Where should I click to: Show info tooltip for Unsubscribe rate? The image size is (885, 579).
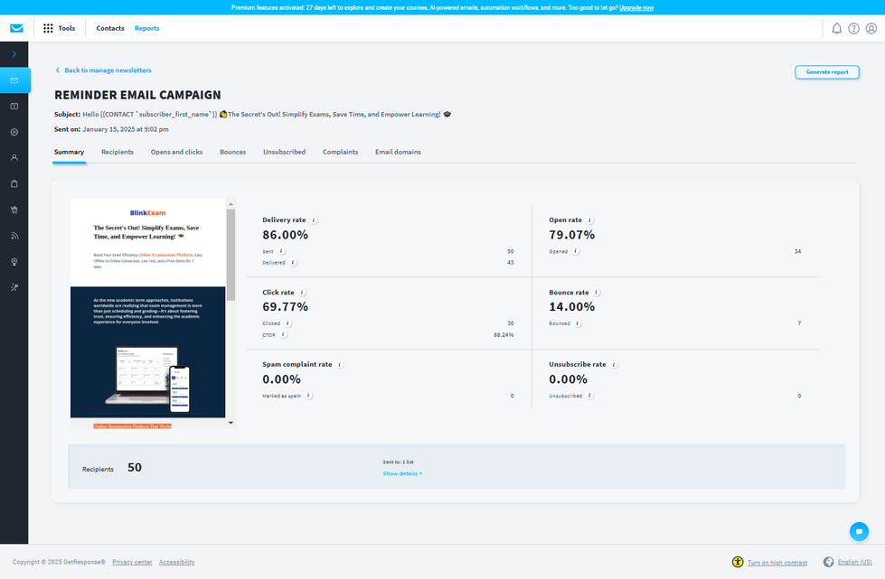pyautogui.click(x=614, y=365)
